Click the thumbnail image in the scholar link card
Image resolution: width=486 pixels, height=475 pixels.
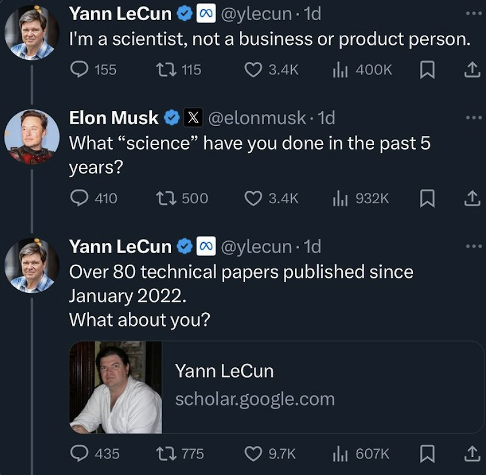pyautogui.click(x=116, y=387)
